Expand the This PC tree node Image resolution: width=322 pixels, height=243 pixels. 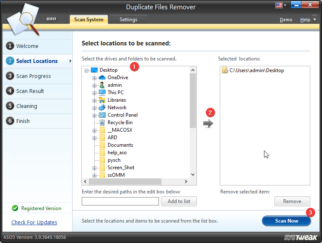coord(94,93)
